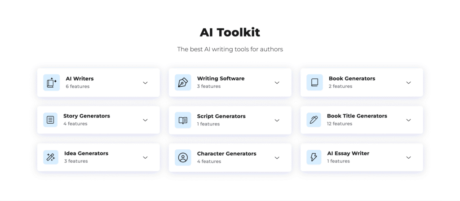The width and height of the screenshot is (460, 201).
Task: Expand the Book Generators chevron
Action: (x=408, y=83)
